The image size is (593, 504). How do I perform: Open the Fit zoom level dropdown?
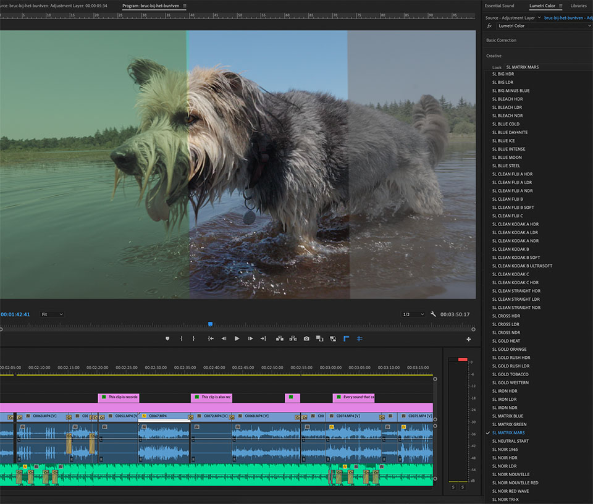point(52,314)
